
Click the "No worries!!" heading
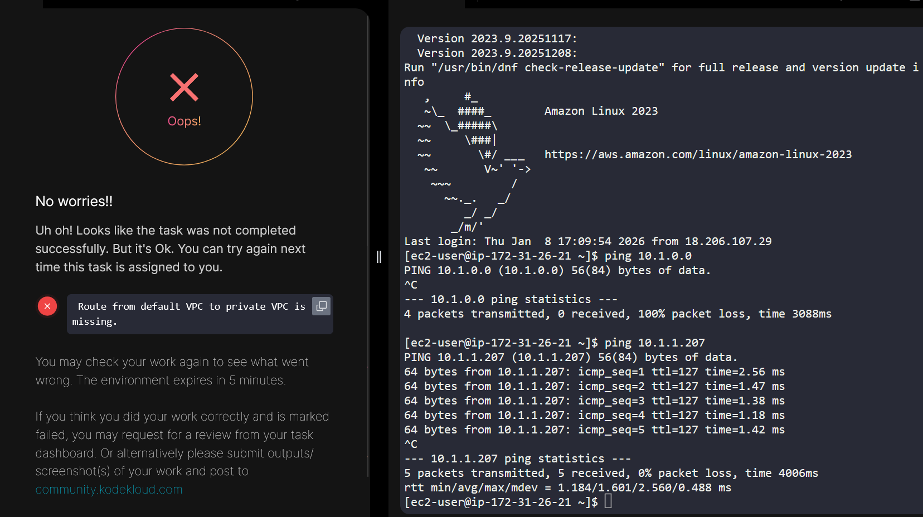74,201
